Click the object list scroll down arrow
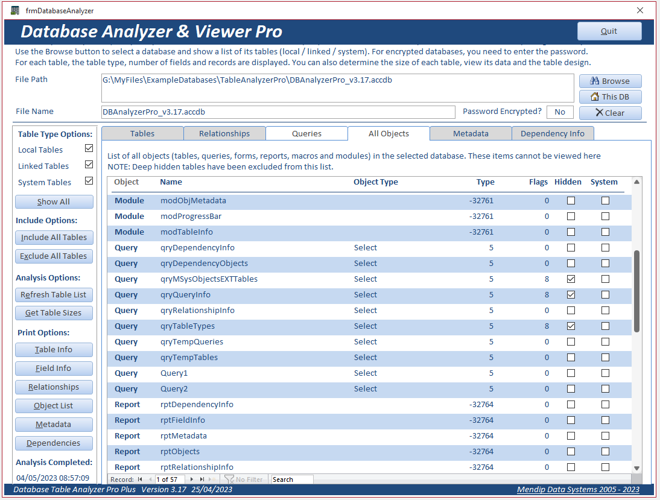This screenshot has height=500, width=660. pyautogui.click(x=637, y=468)
